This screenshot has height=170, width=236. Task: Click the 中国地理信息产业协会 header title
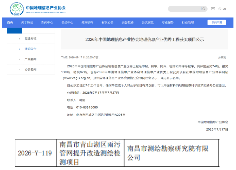click(46, 8)
